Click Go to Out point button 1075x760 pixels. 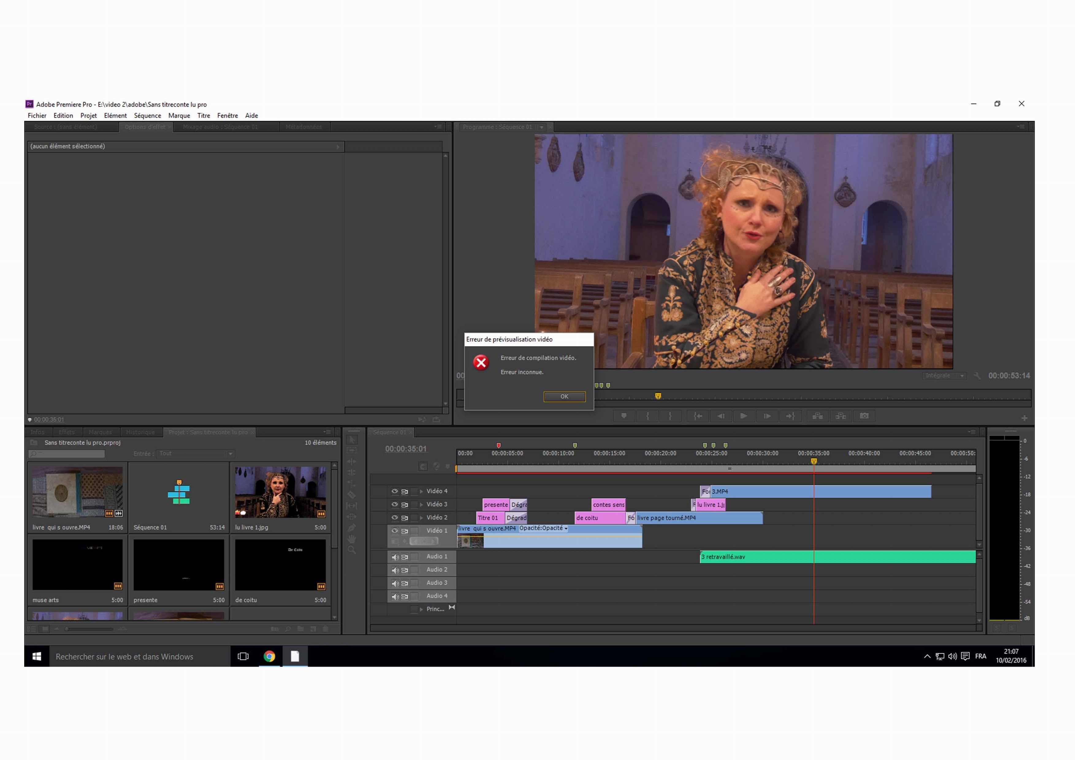(x=790, y=416)
